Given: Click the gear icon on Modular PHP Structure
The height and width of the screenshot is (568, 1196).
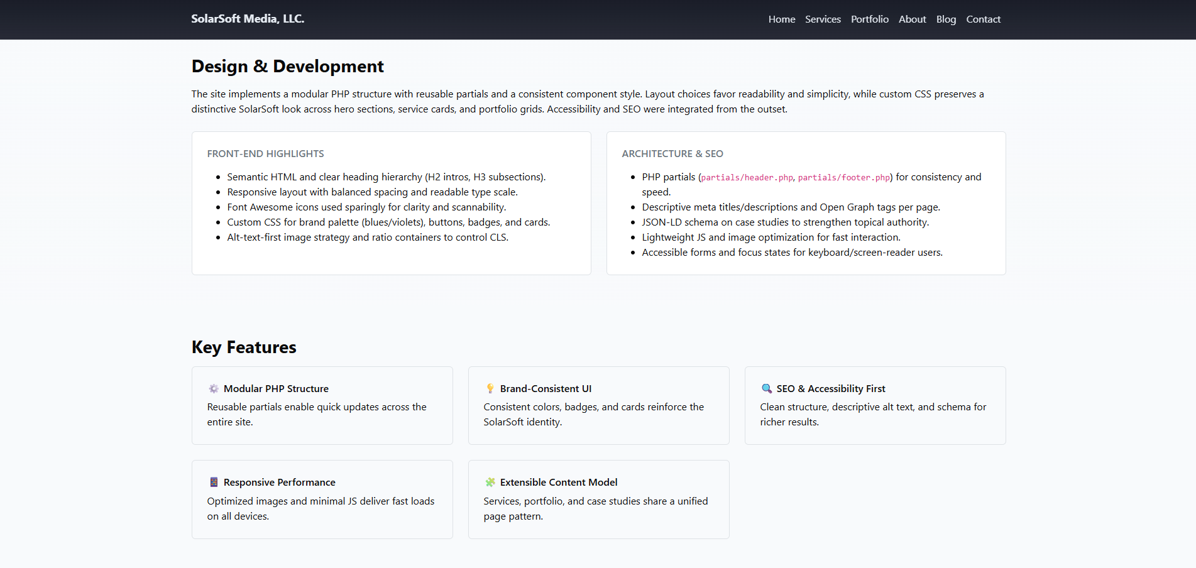Looking at the screenshot, I should coord(213,388).
